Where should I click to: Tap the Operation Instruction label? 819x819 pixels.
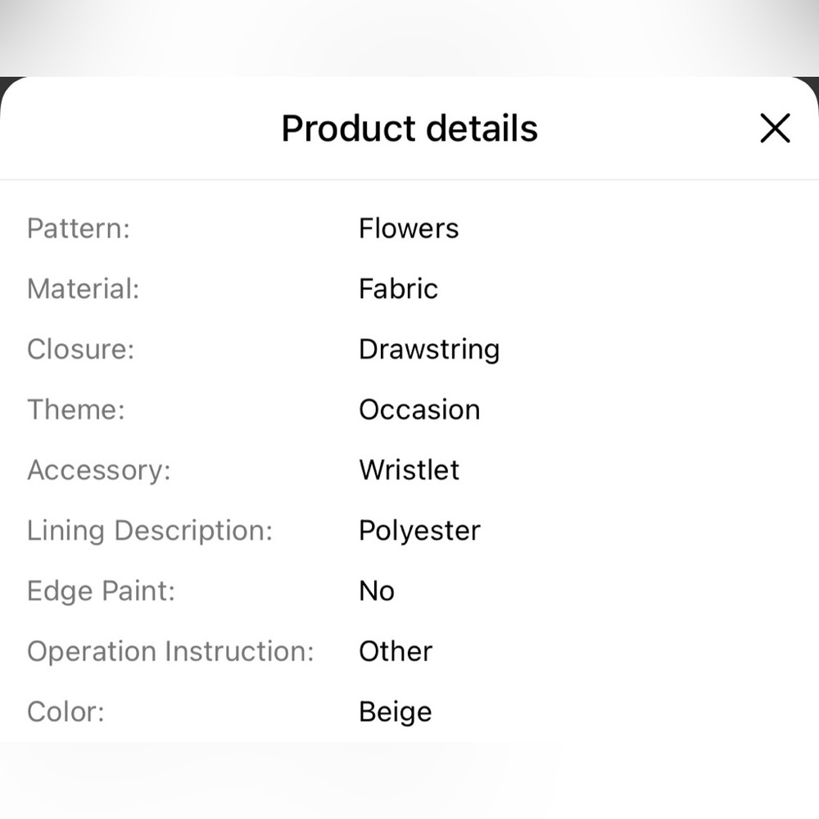(170, 652)
